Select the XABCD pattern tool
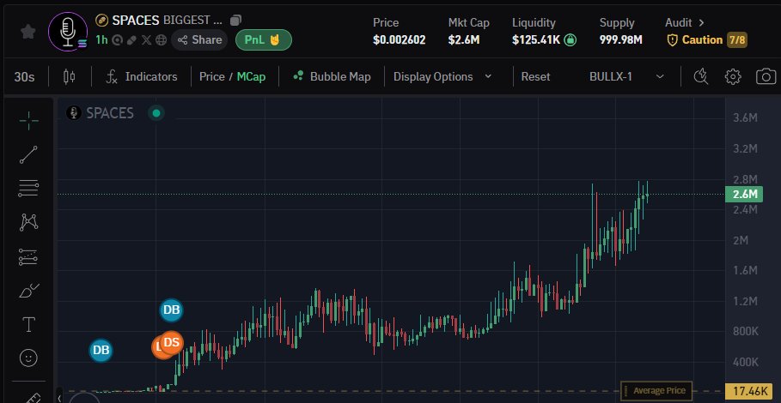This screenshot has height=403, width=781. 28,222
